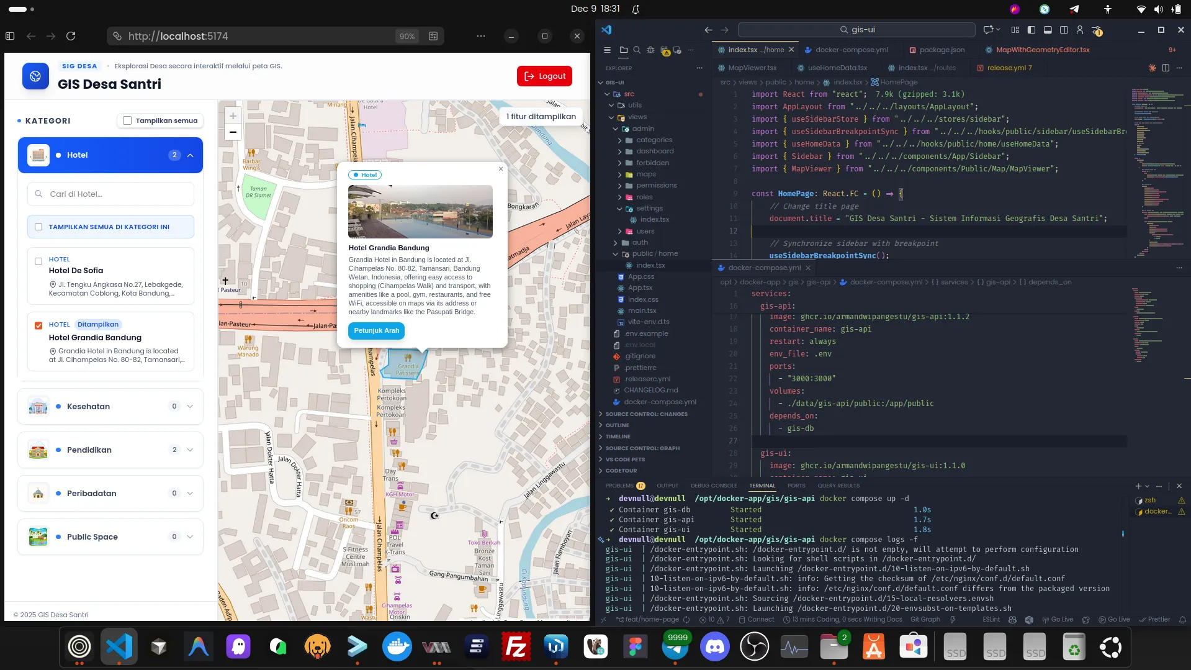The image size is (1191, 670).
Task: Check the Tampilkan semua checkbox
Action: [127, 120]
